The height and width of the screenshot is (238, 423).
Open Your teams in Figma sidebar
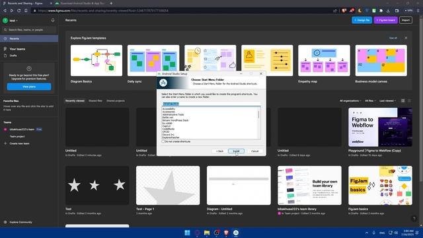pyautogui.click(x=17, y=49)
